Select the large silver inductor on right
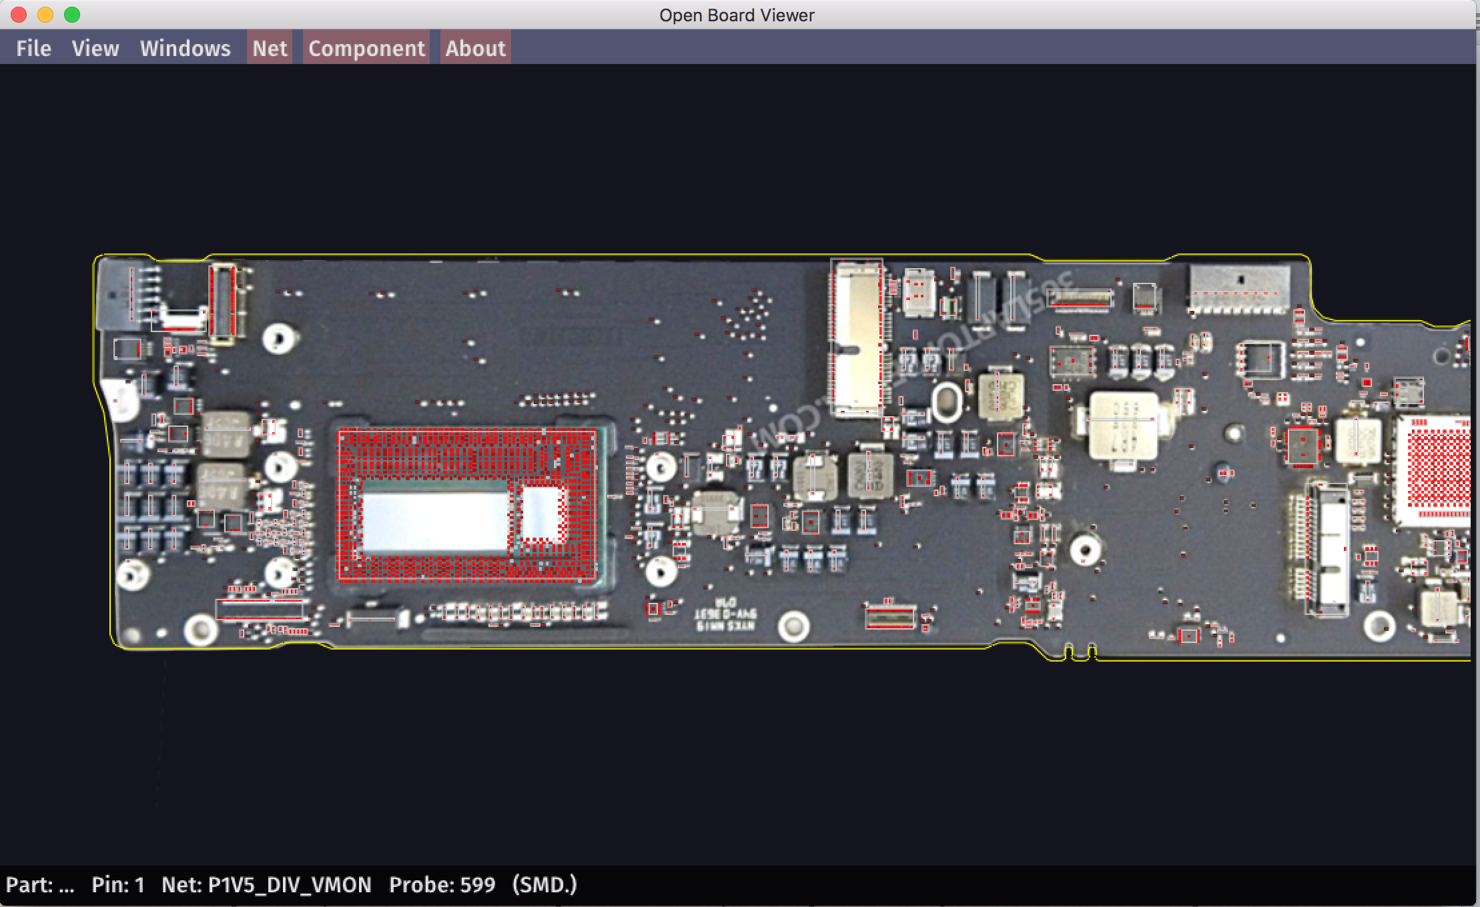 1124,425
